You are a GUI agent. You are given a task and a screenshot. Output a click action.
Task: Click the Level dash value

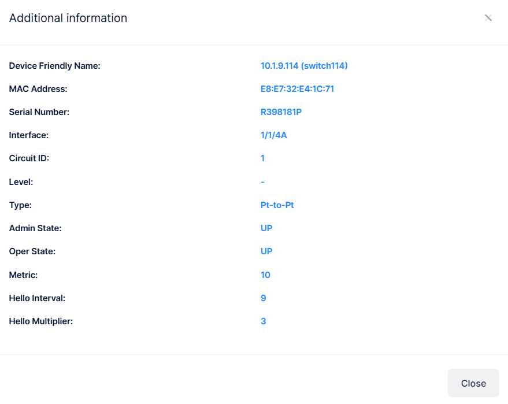point(262,181)
